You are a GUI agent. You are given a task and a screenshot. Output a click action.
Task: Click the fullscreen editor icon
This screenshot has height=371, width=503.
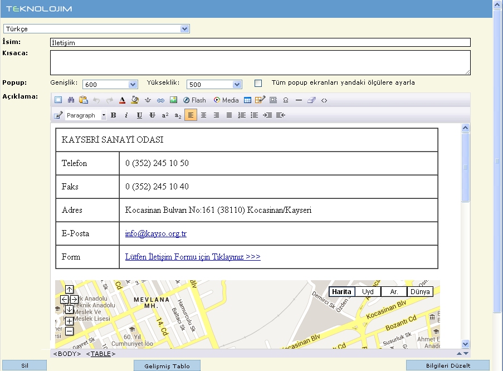(x=58, y=100)
